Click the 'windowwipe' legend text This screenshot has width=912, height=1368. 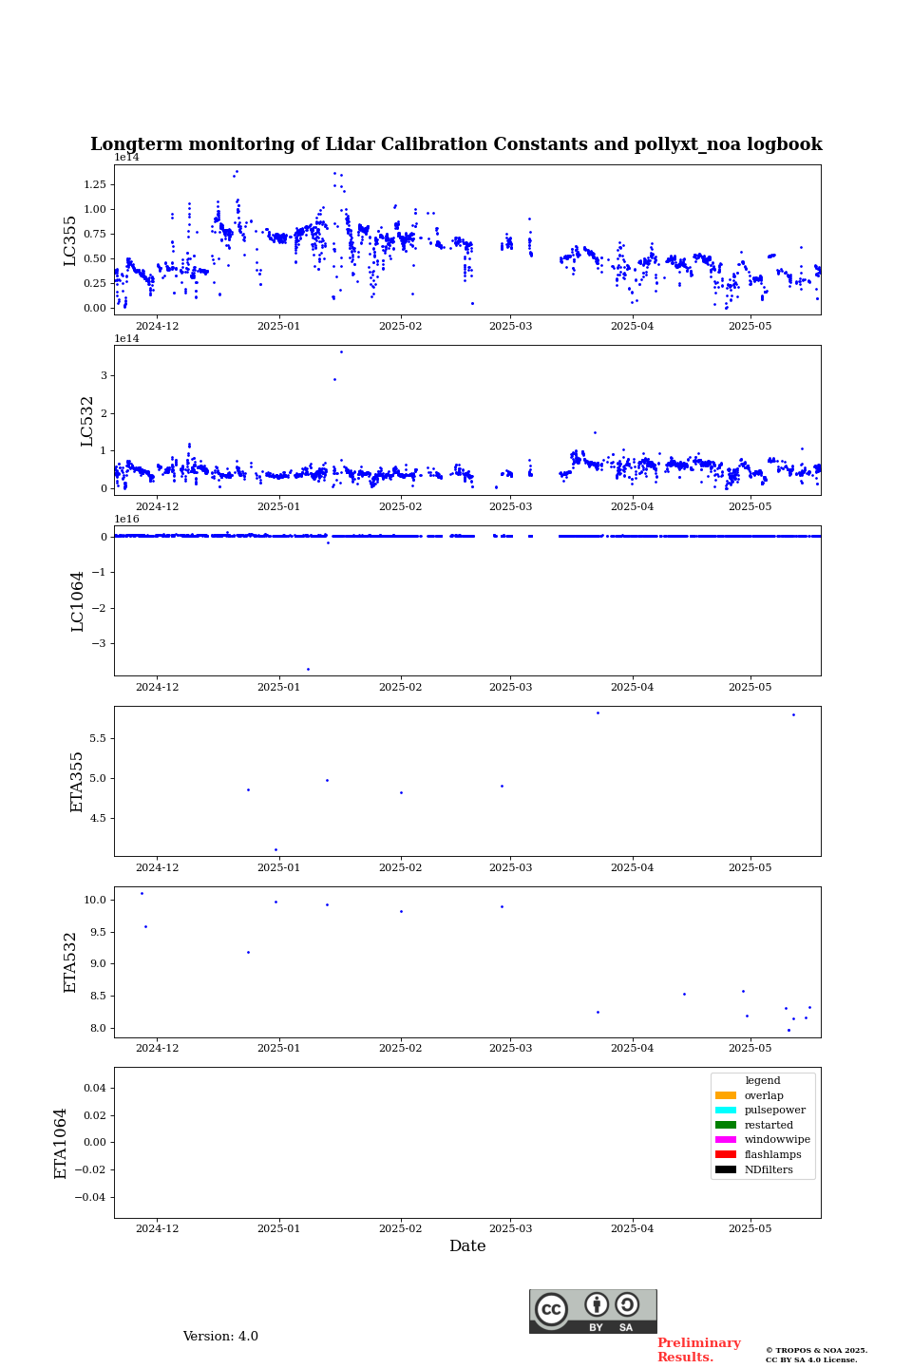[x=777, y=1140]
